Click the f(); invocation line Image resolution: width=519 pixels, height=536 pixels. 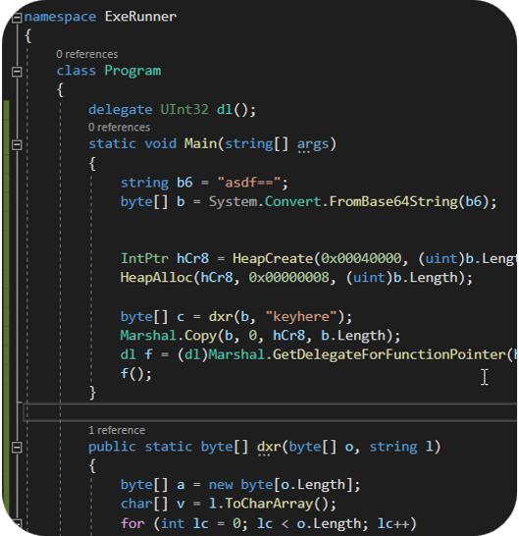[136, 374]
